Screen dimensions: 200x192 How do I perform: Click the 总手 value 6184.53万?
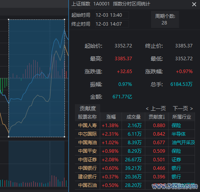tap(181, 84)
